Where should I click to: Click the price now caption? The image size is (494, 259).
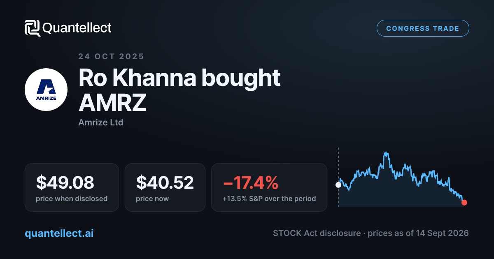tap(152, 199)
